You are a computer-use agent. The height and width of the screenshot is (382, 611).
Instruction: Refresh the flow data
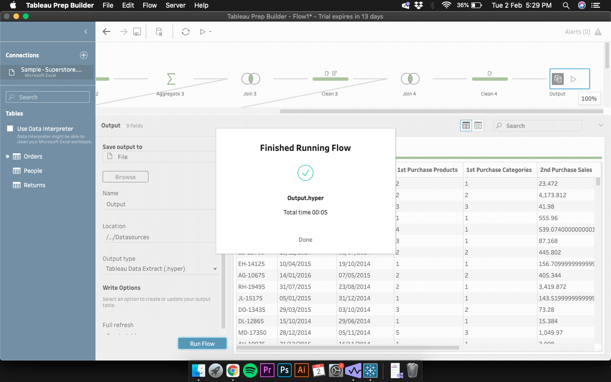pyautogui.click(x=186, y=32)
